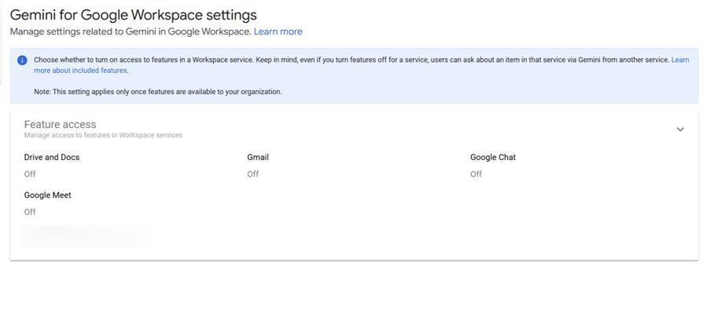
Task: Click the 'Manage access to features' subtitle text
Action: click(103, 135)
